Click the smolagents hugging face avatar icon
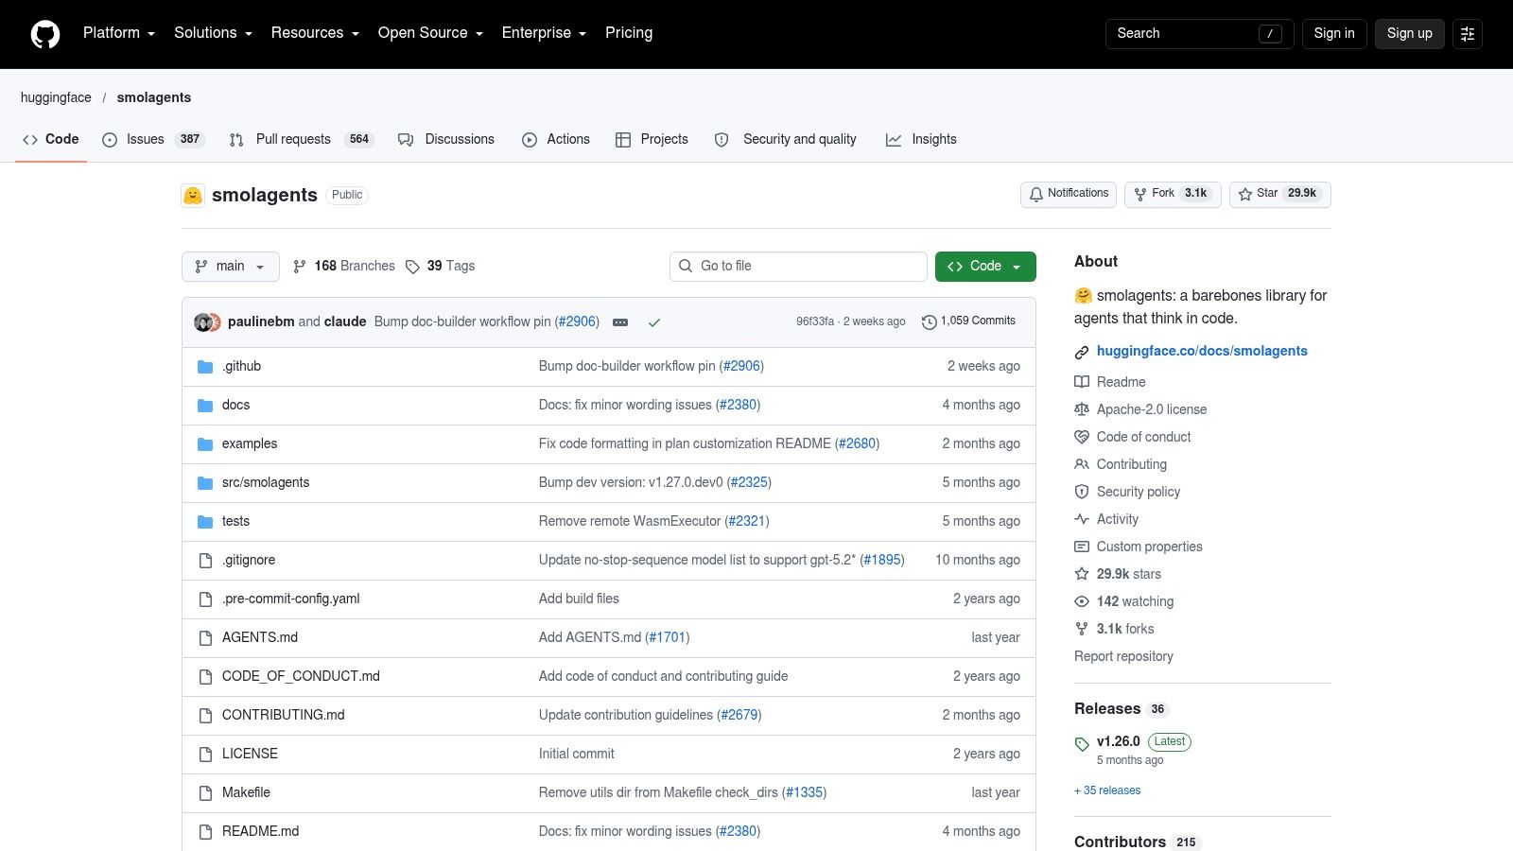Viewport: 1513px width, 851px height. pyautogui.click(x=193, y=195)
